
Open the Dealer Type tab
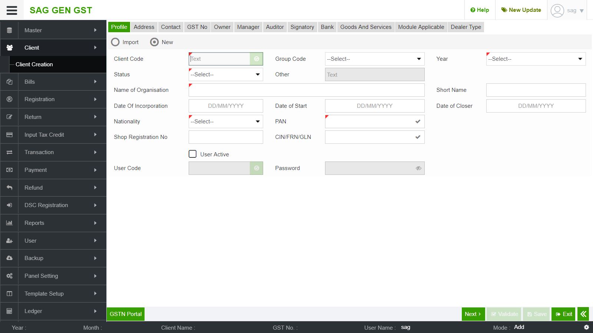pyautogui.click(x=466, y=27)
